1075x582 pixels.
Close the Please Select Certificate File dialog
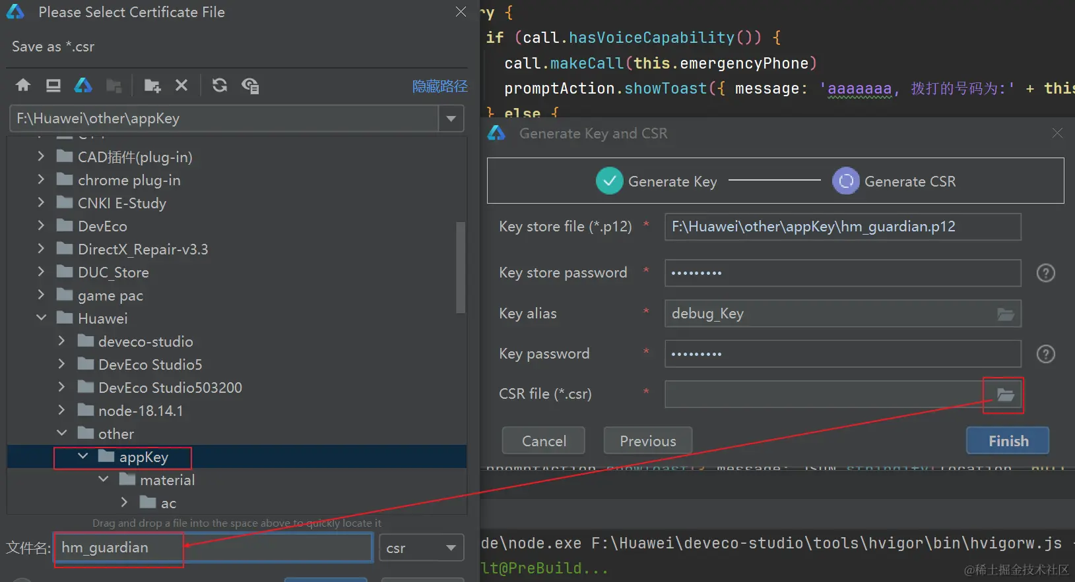(x=461, y=12)
